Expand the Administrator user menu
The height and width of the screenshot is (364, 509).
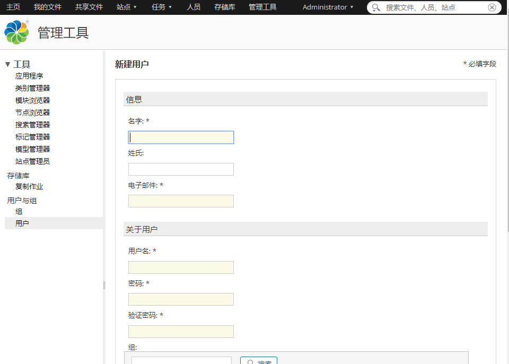[328, 7]
